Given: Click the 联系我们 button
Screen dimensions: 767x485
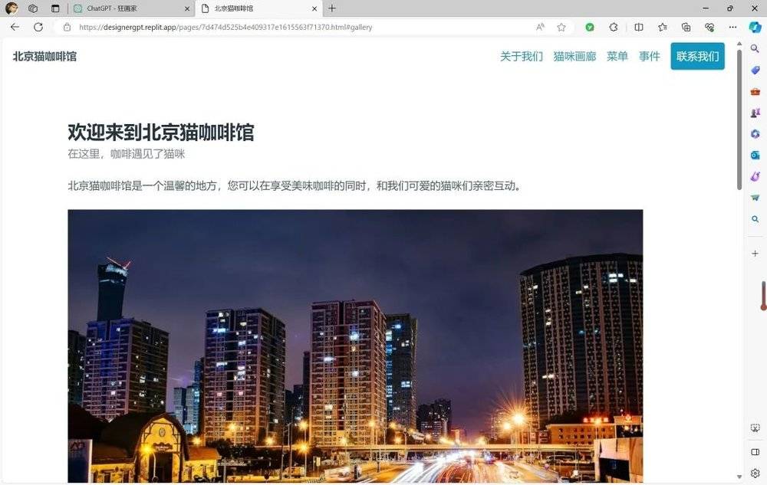Looking at the screenshot, I should [x=697, y=56].
